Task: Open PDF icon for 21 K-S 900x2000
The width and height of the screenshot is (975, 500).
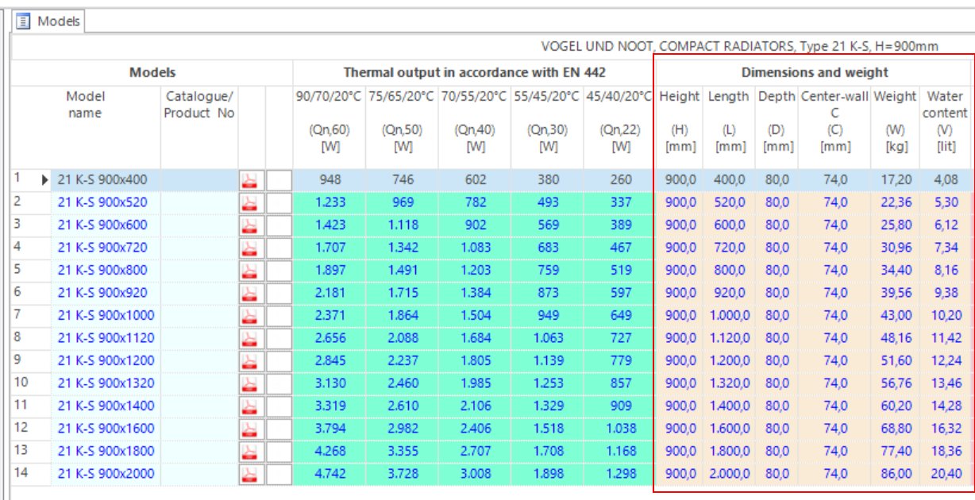Action: coord(250,474)
